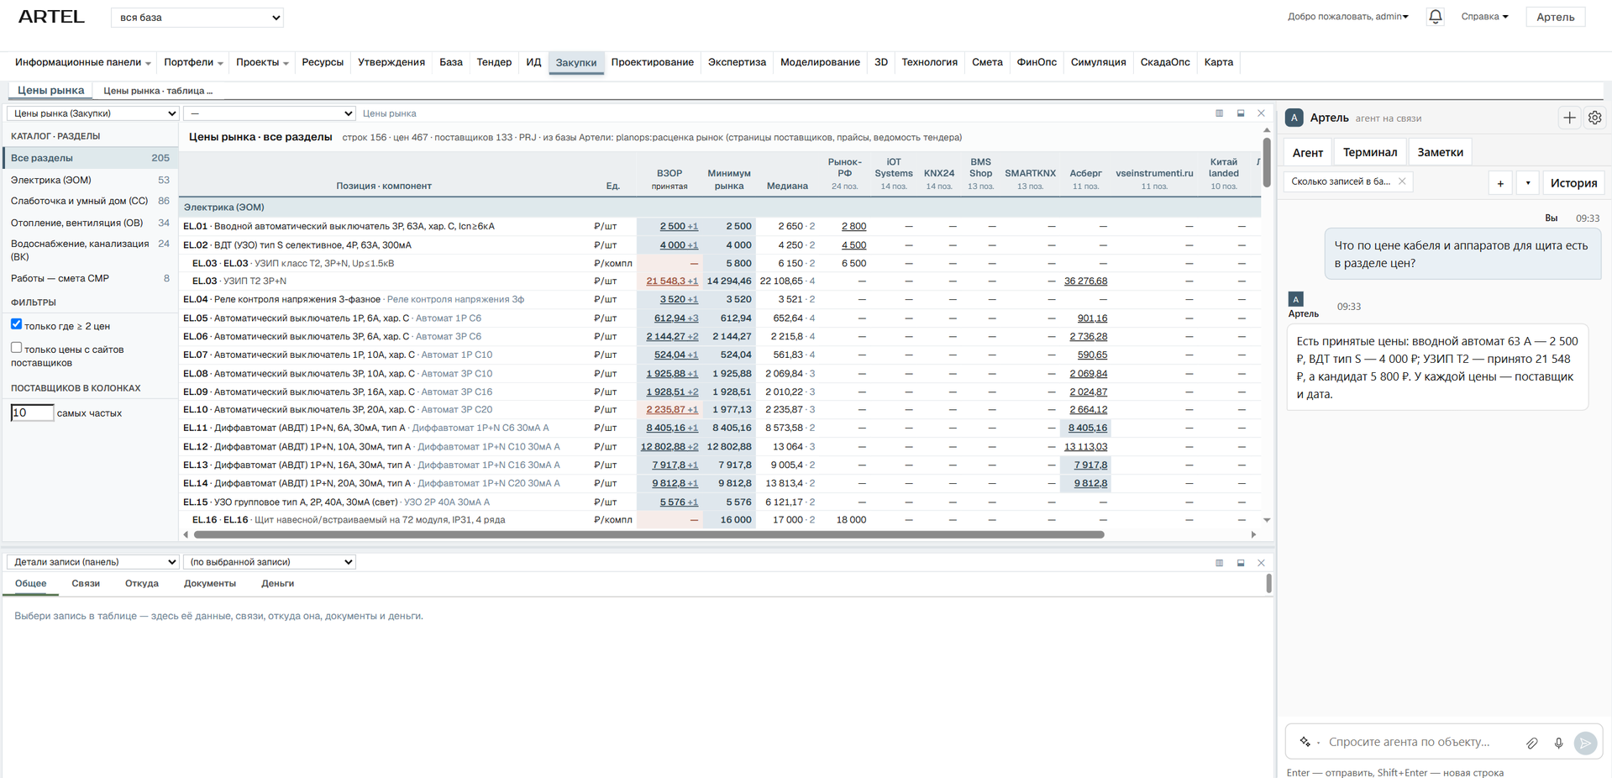The height and width of the screenshot is (778, 1612).
Task: Open the 'вся база' database dropdown
Action: click(197, 18)
